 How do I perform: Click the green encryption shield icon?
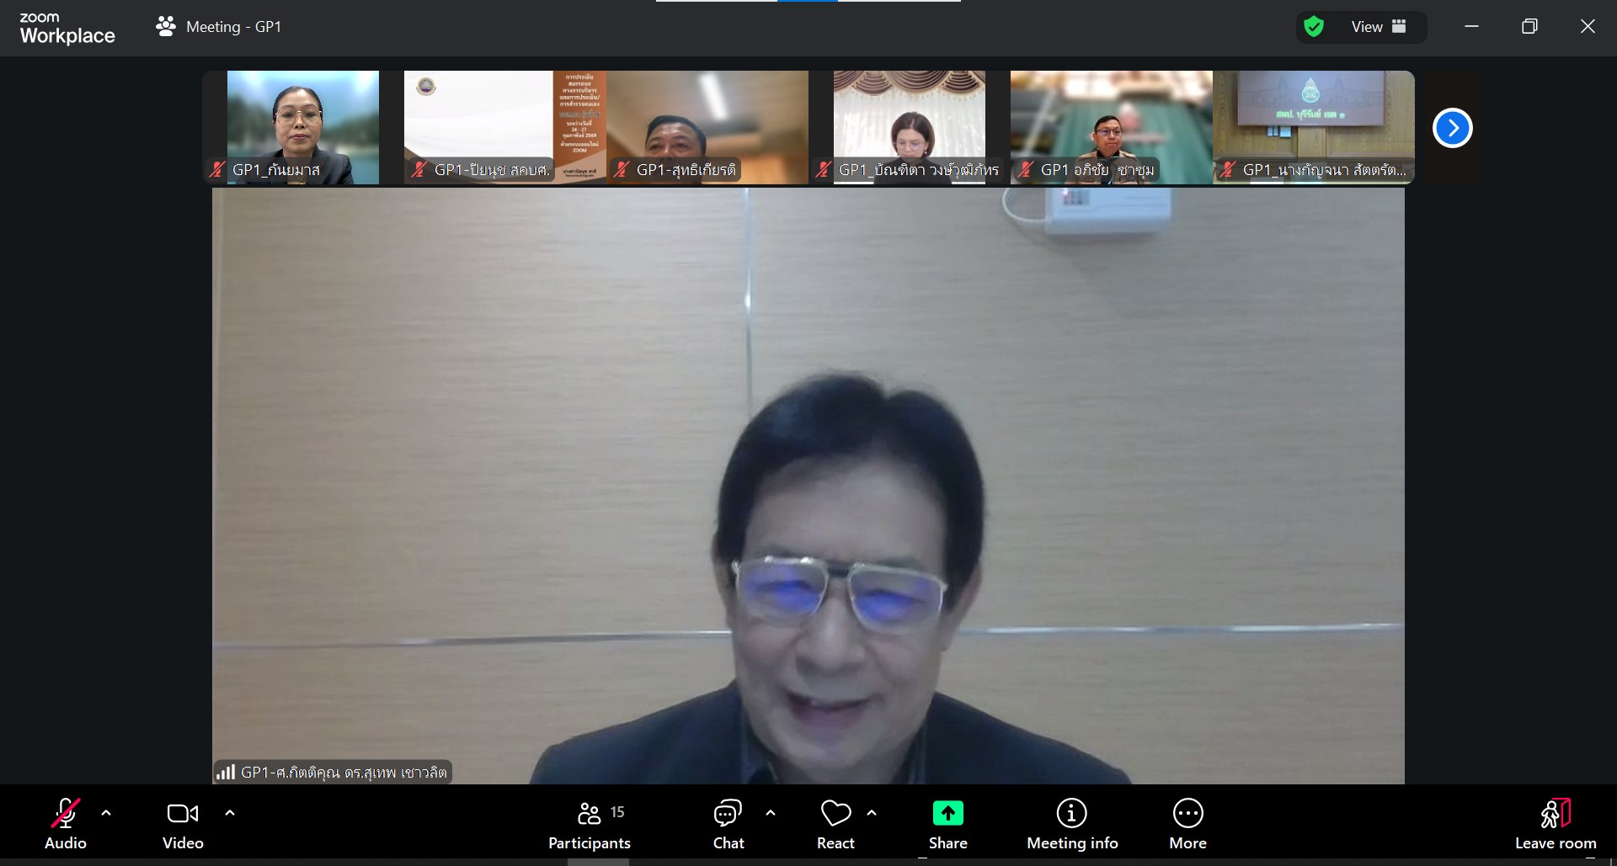(x=1313, y=27)
